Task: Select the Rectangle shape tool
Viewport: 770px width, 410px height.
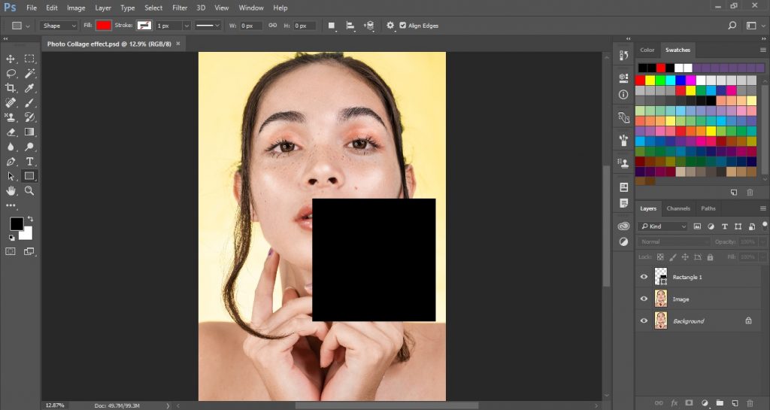Action: click(29, 176)
